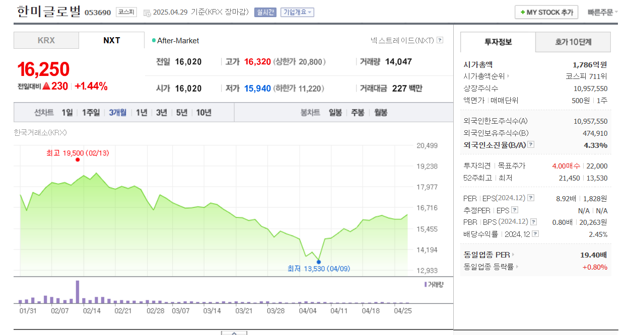Screen dimensions: 629x335
Task: Click the 고가 value 16,320
Action: pos(257,62)
